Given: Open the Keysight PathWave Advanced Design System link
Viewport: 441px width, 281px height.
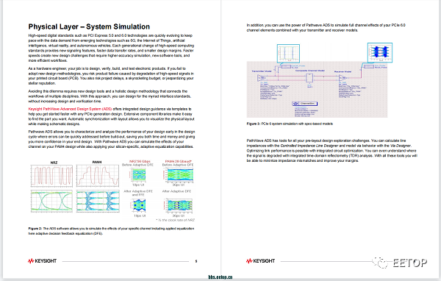Looking at the screenshot, I should [x=70, y=109].
